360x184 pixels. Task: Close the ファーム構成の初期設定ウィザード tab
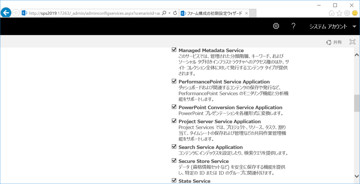tap(246, 13)
